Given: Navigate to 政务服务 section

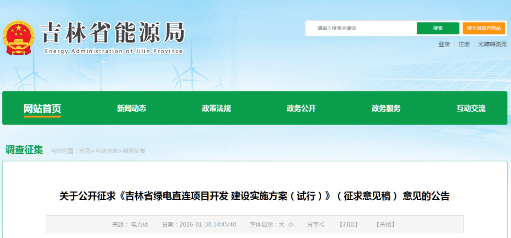Looking at the screenshot, I should point(386,108).
